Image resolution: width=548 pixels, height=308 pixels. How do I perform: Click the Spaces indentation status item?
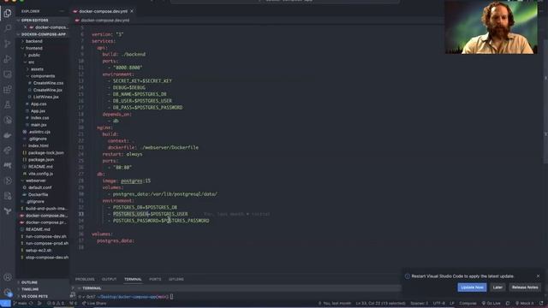point(419,304)
